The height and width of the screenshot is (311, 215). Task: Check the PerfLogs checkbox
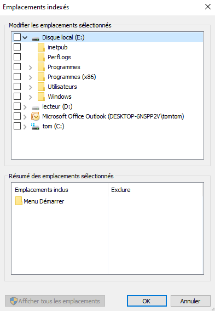click(x=17, y=56)
